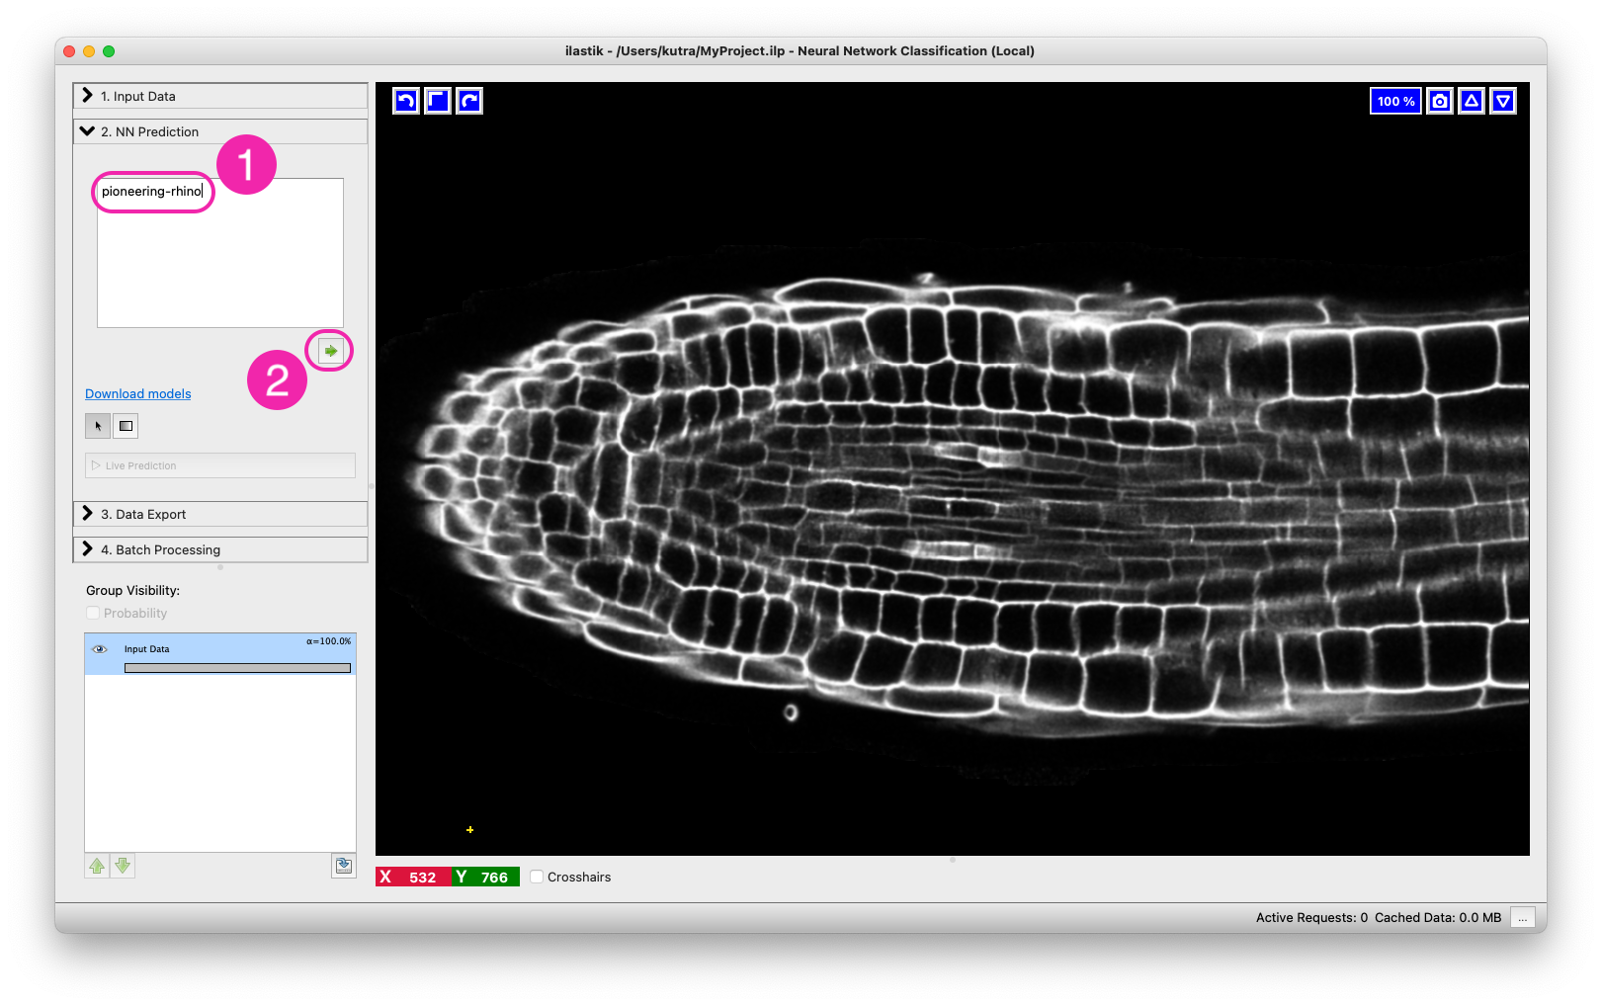
Task: Open the Download models link
Action: pos(138,393)
